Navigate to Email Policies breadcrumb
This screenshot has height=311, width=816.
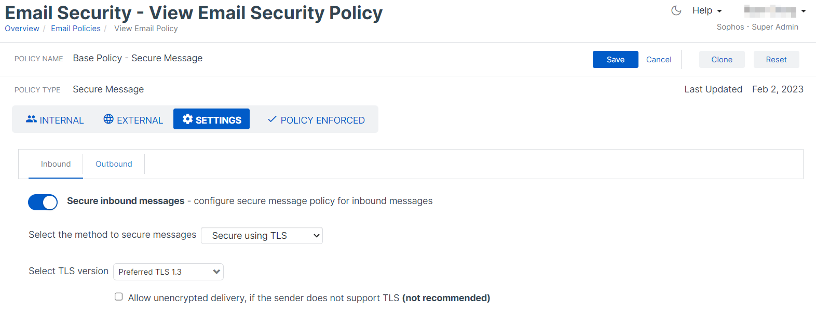76,29
